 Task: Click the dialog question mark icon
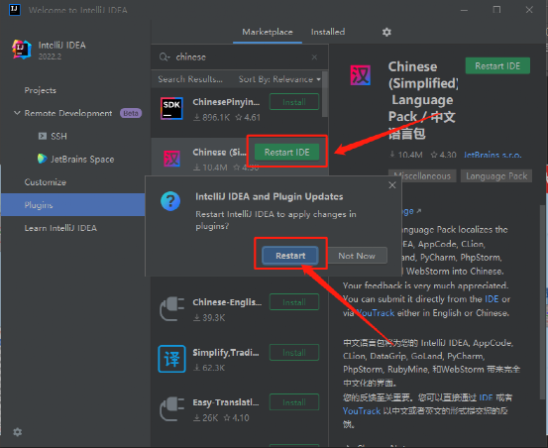[x=170, y=201]
